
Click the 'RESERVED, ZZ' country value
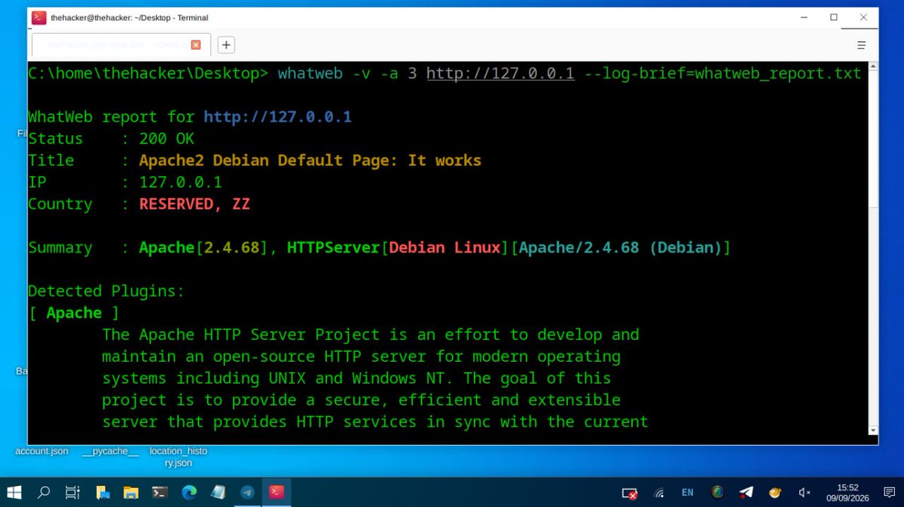point(194,204)
